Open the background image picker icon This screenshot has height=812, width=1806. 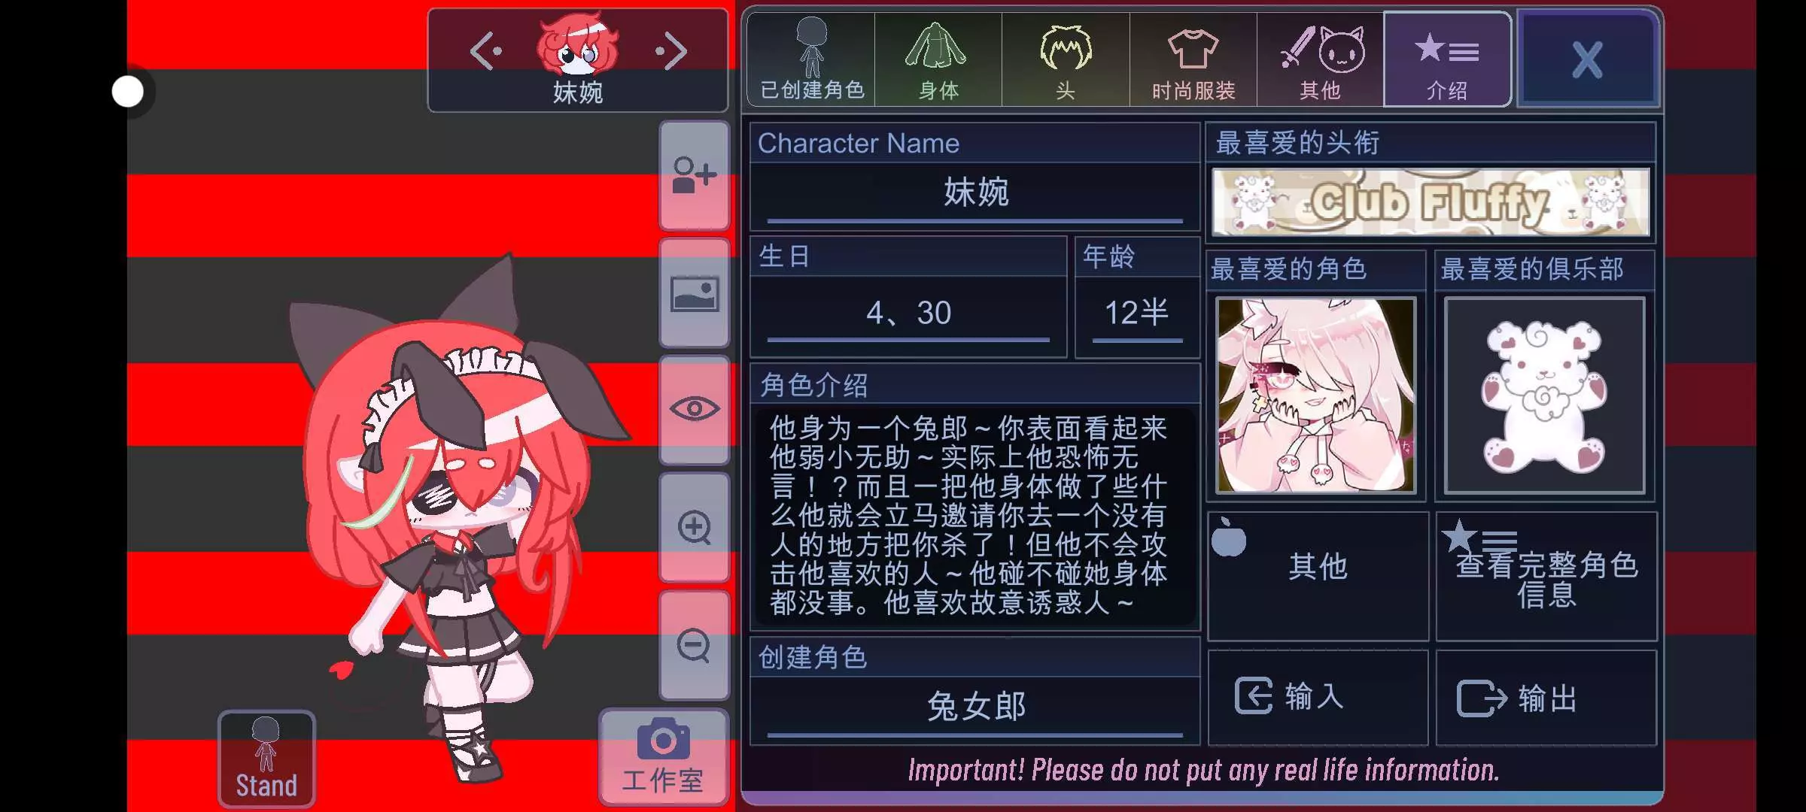pos(694,293)
